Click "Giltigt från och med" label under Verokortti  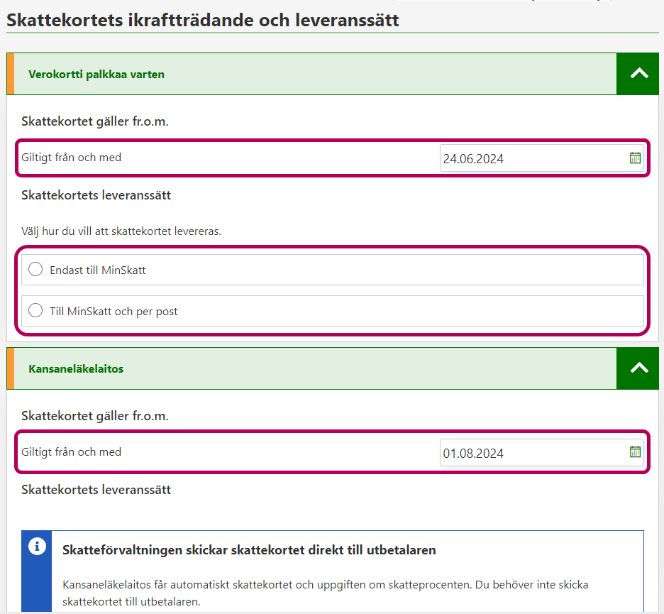(71, 158)
